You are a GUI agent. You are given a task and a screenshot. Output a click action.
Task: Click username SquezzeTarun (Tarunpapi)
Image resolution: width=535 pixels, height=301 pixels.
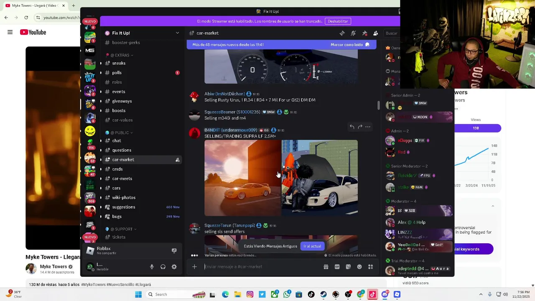pyautogui.click(x=229, y=225)
